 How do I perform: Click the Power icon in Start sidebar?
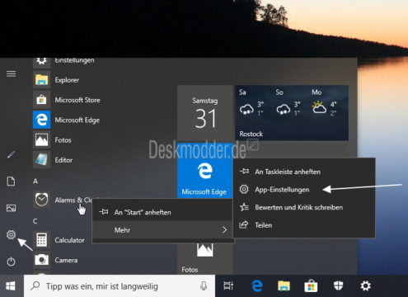click(11, 262)
